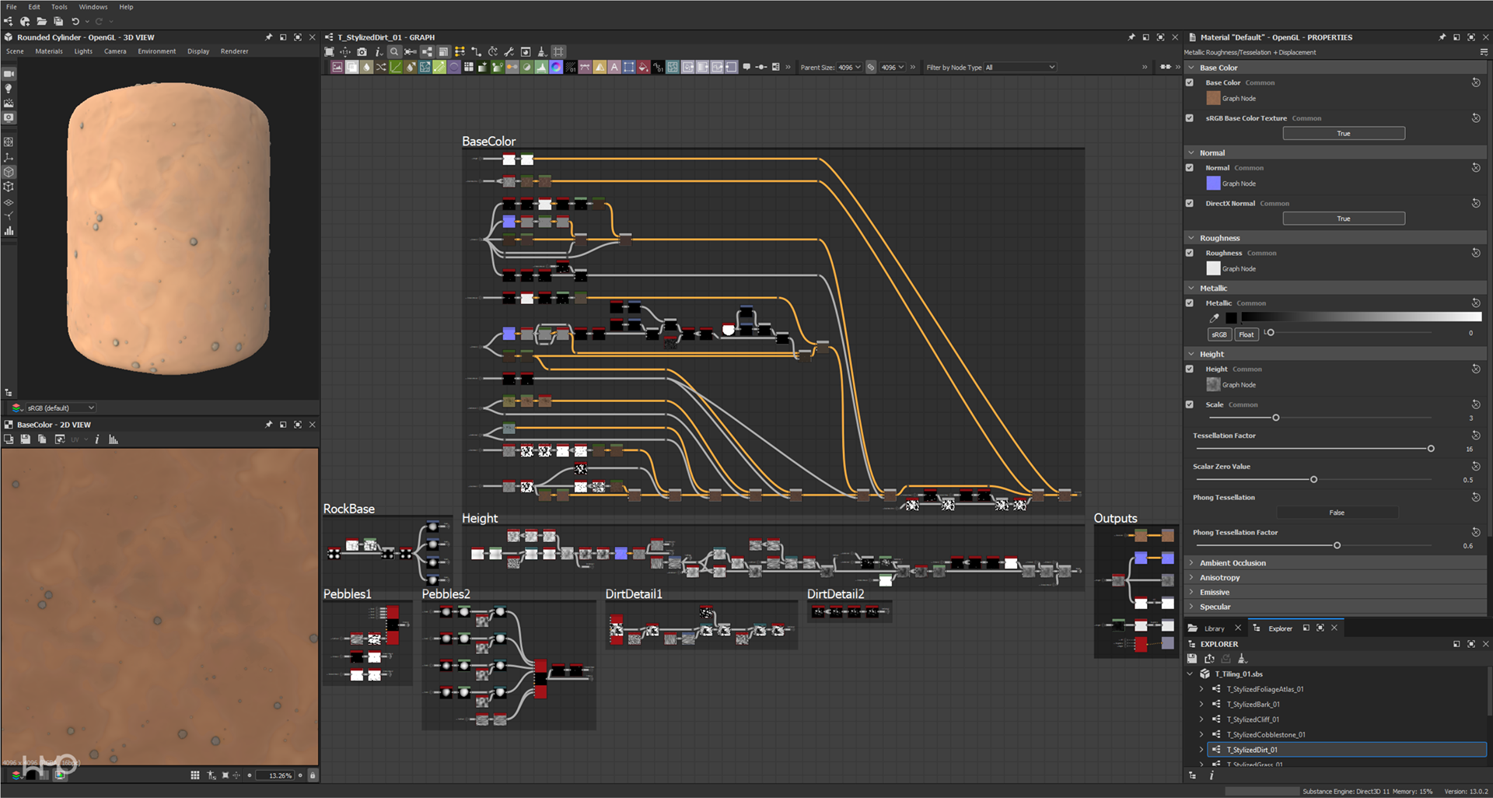Open the Windows menu

click(93, 7)
